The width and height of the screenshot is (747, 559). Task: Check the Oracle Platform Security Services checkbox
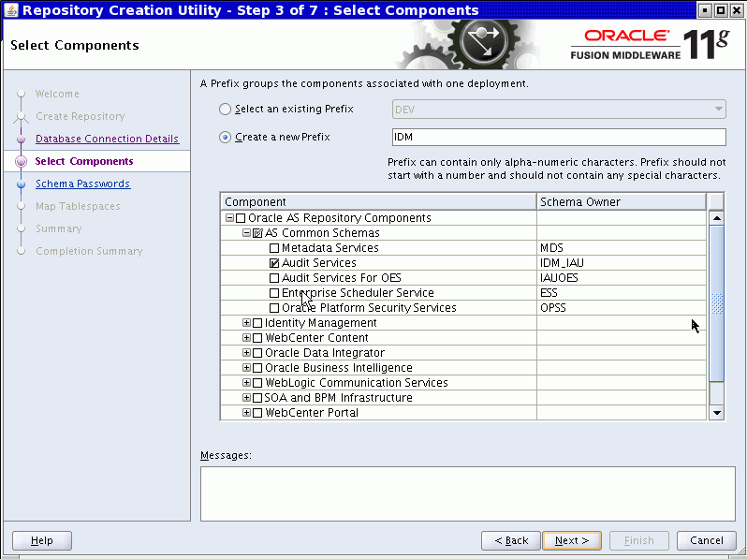coord(274,308)
